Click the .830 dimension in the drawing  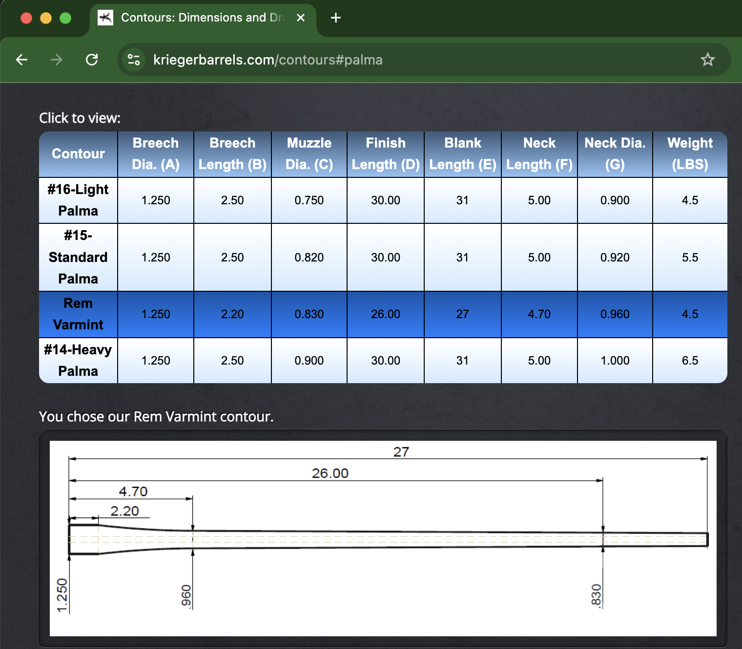596,596
